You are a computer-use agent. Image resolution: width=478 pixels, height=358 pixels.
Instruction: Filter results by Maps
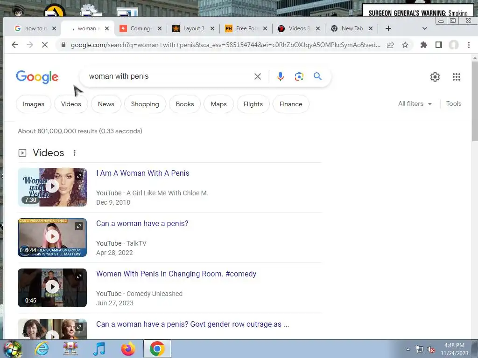click(218, 104)
